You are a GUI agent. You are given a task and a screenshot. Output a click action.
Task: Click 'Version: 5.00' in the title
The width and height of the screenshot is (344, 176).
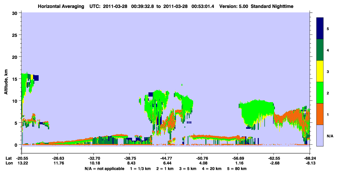coord(234,6)
